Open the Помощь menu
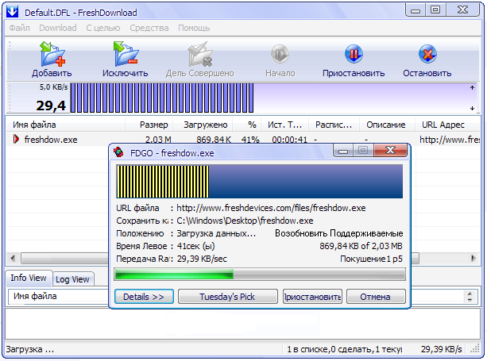 194,28
